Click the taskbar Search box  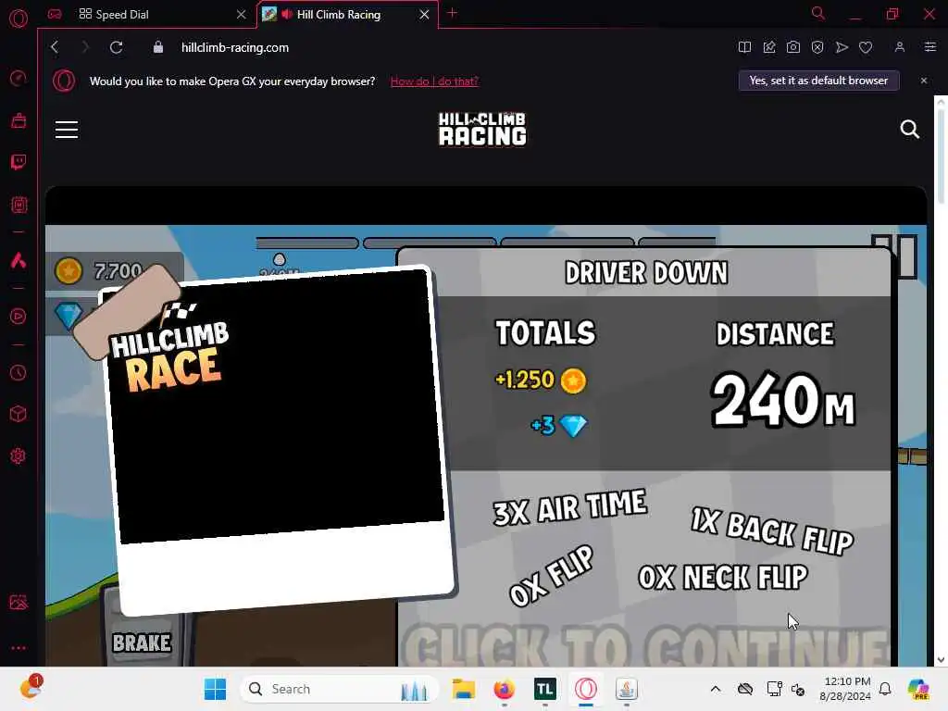click(339, 689)
